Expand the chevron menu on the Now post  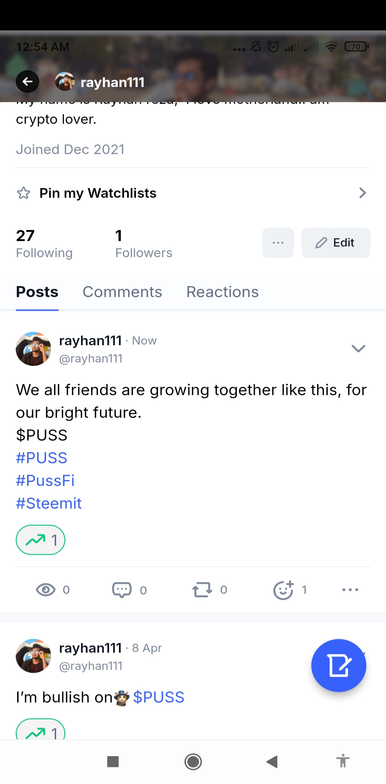358,348
